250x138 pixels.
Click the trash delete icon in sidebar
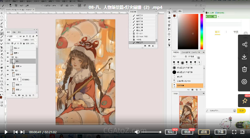244,69
